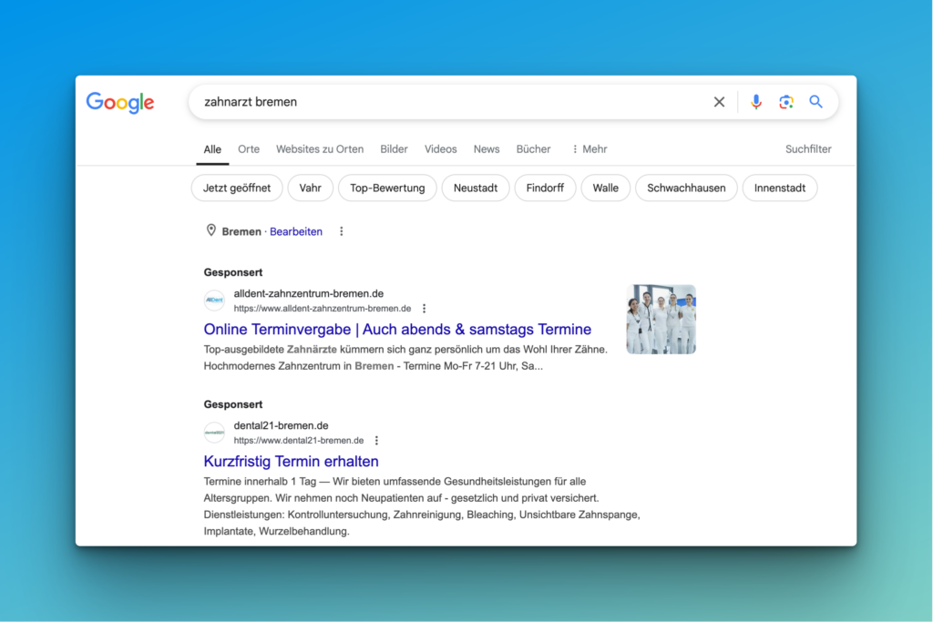933x622 pixels.
Task: Clear the search box with X icon
Action: pyautogui.click(x=719, y=102)
